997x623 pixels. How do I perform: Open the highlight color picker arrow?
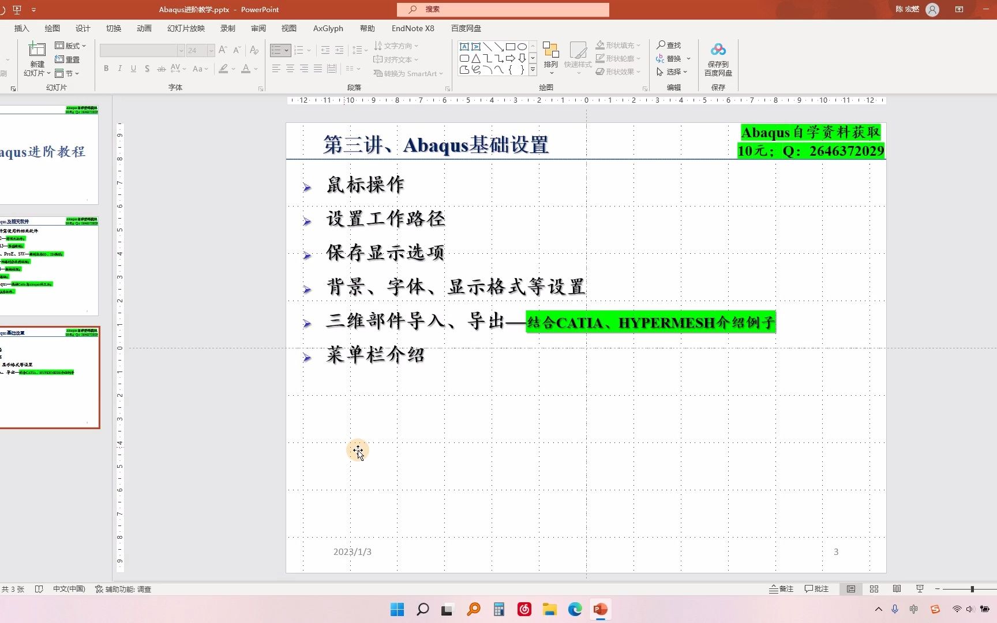coord(233,69)
